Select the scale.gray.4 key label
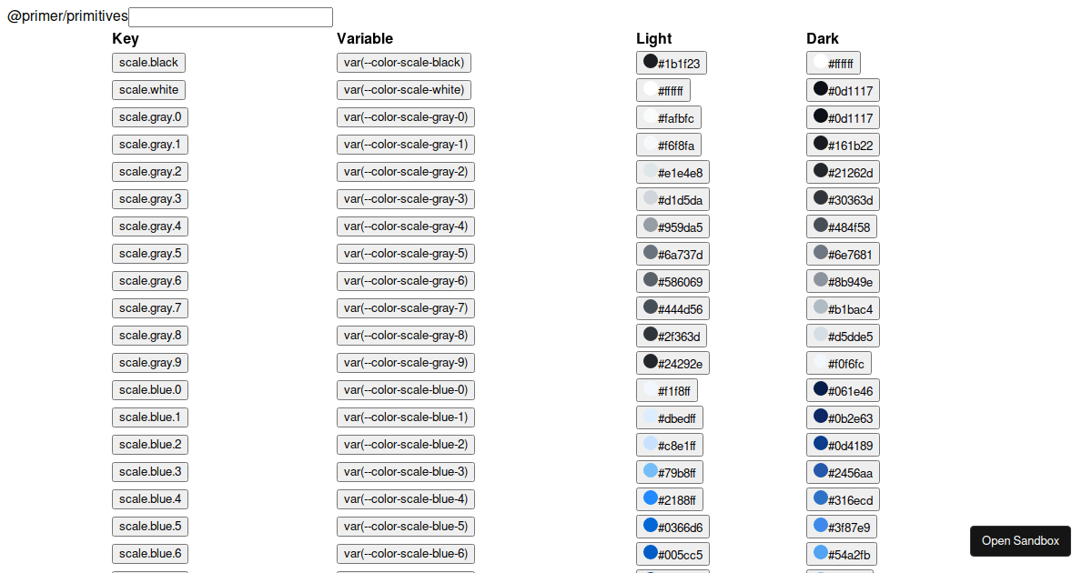Viewport: 1092px width, 573px height. click(149, 226)
